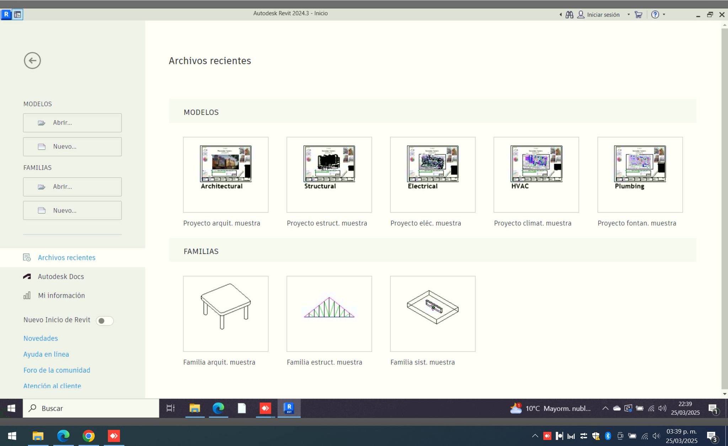Expand the Iniciar sesión dropdown arrow
Viewport: 728px width, 446px height.
click(628, 15)
